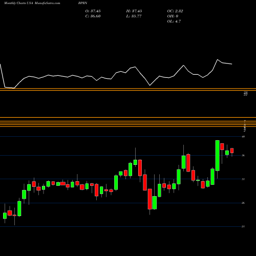This screenshot has height=256, width=256.
Task: Click the price axis label 31
Action: click(x=243, y=179)
